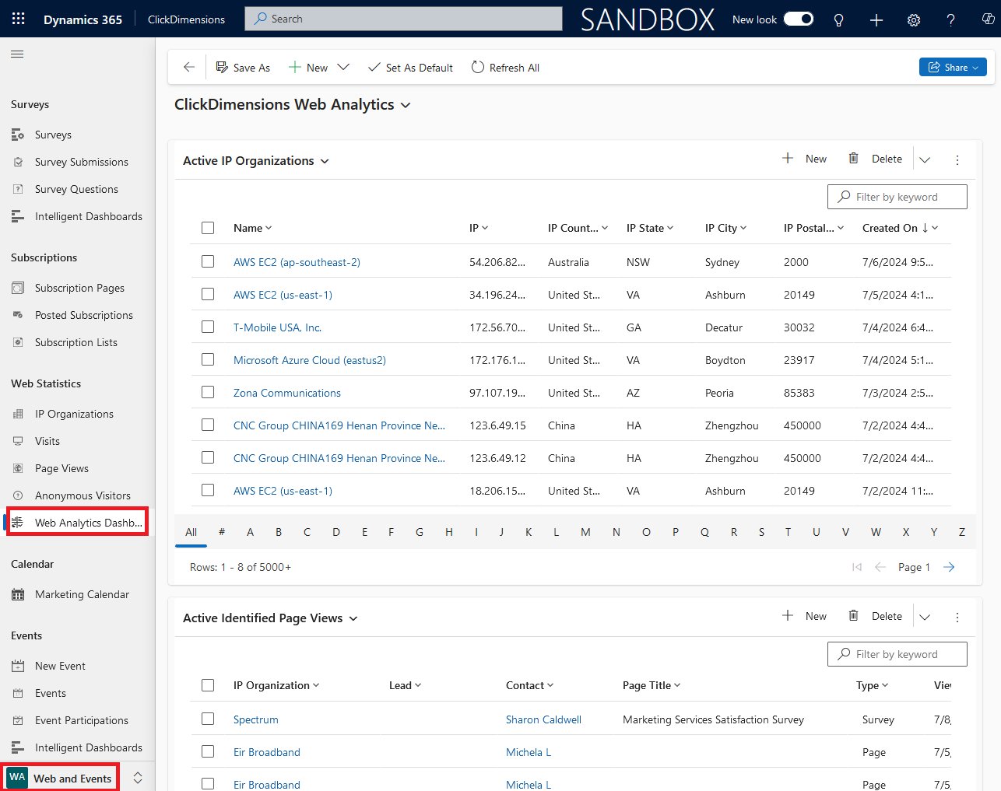Click the top Search box
The width and height of the screenshot is (1001, 791).
point(403,19)
